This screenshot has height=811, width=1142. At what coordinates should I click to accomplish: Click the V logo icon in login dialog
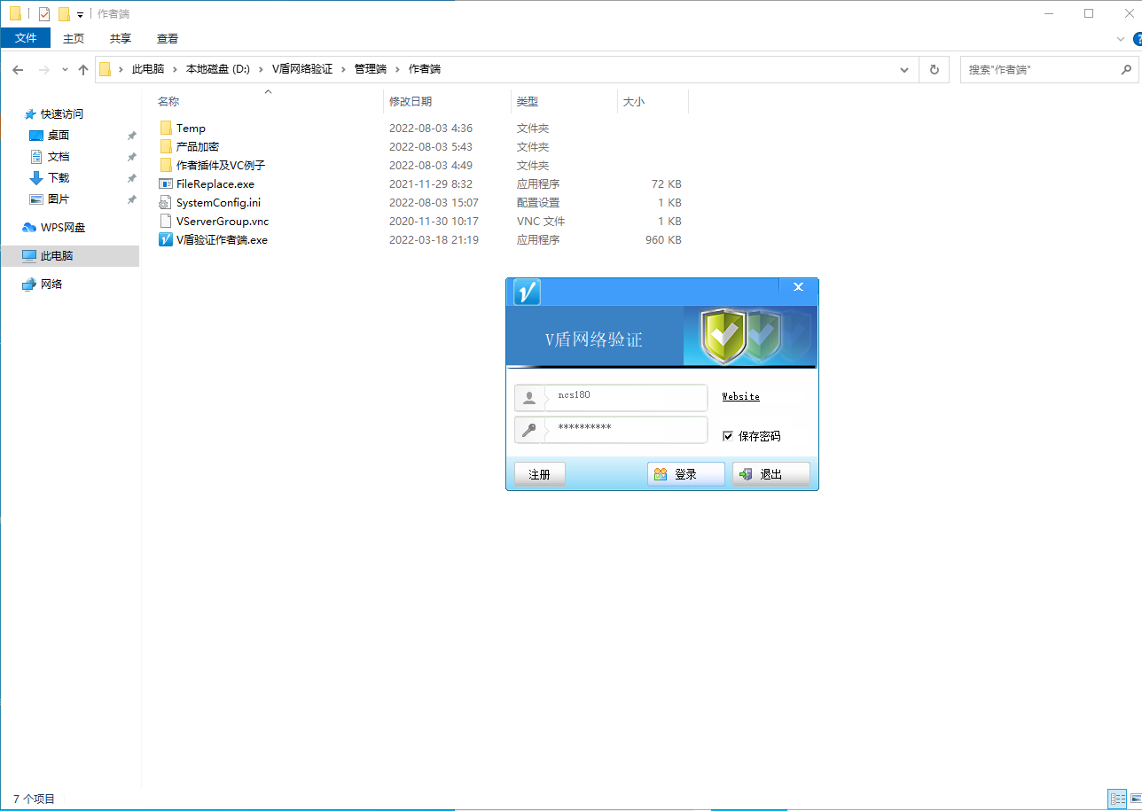coord(527,292)
